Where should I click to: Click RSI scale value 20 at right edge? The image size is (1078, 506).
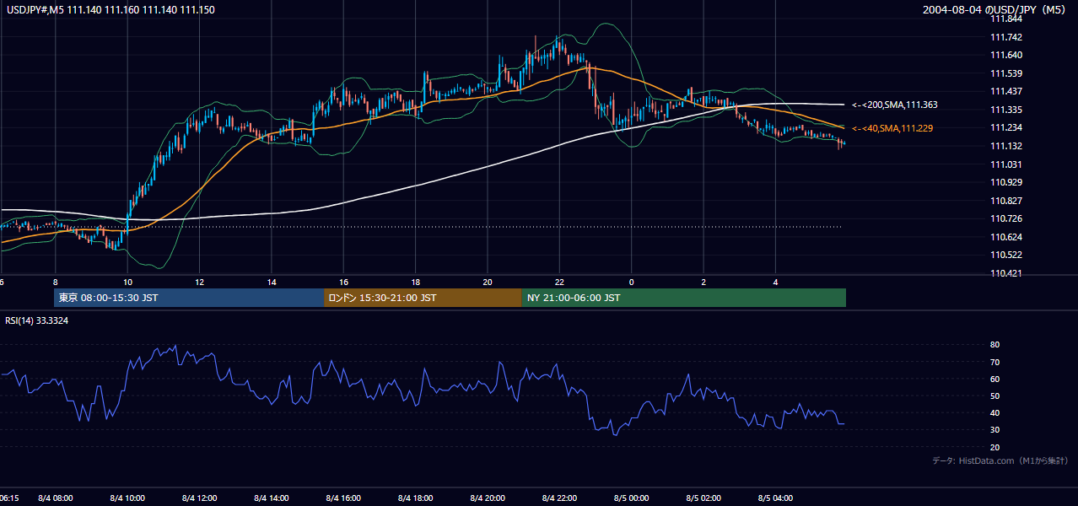click(x=995, y=447)
